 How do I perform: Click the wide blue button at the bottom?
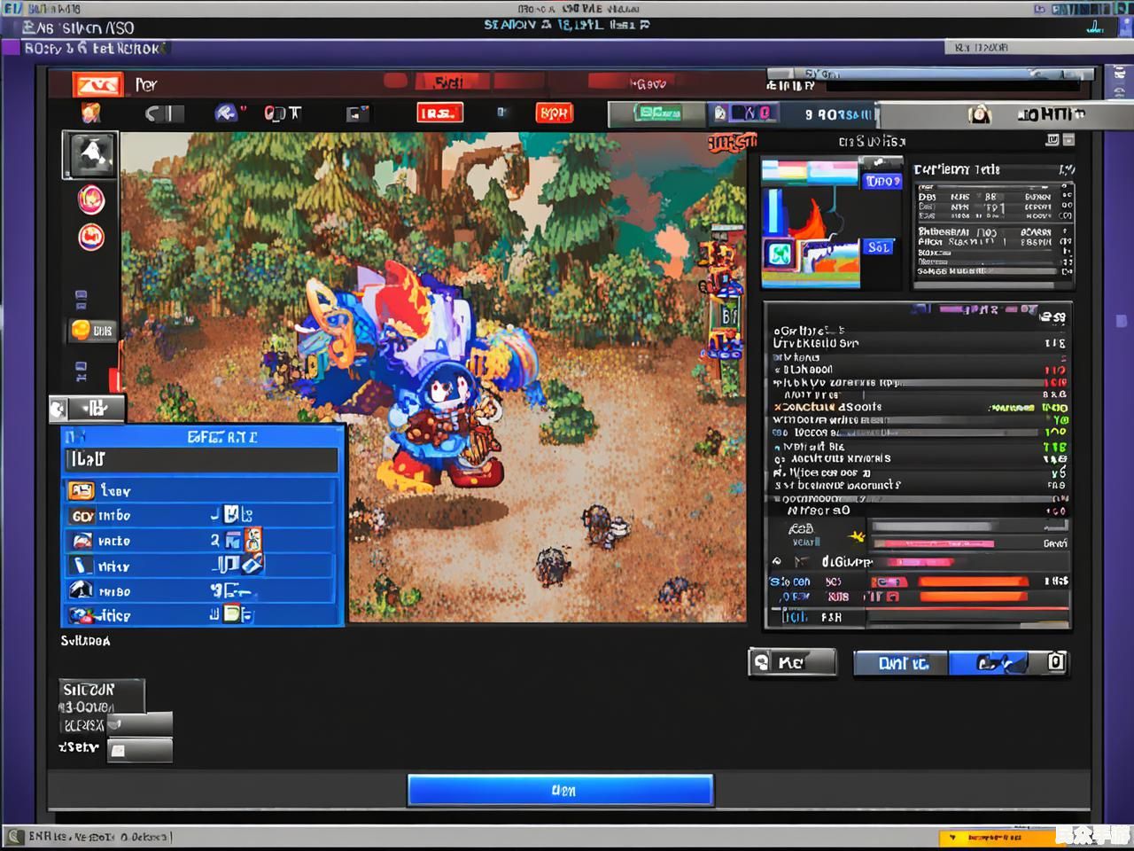560,790
